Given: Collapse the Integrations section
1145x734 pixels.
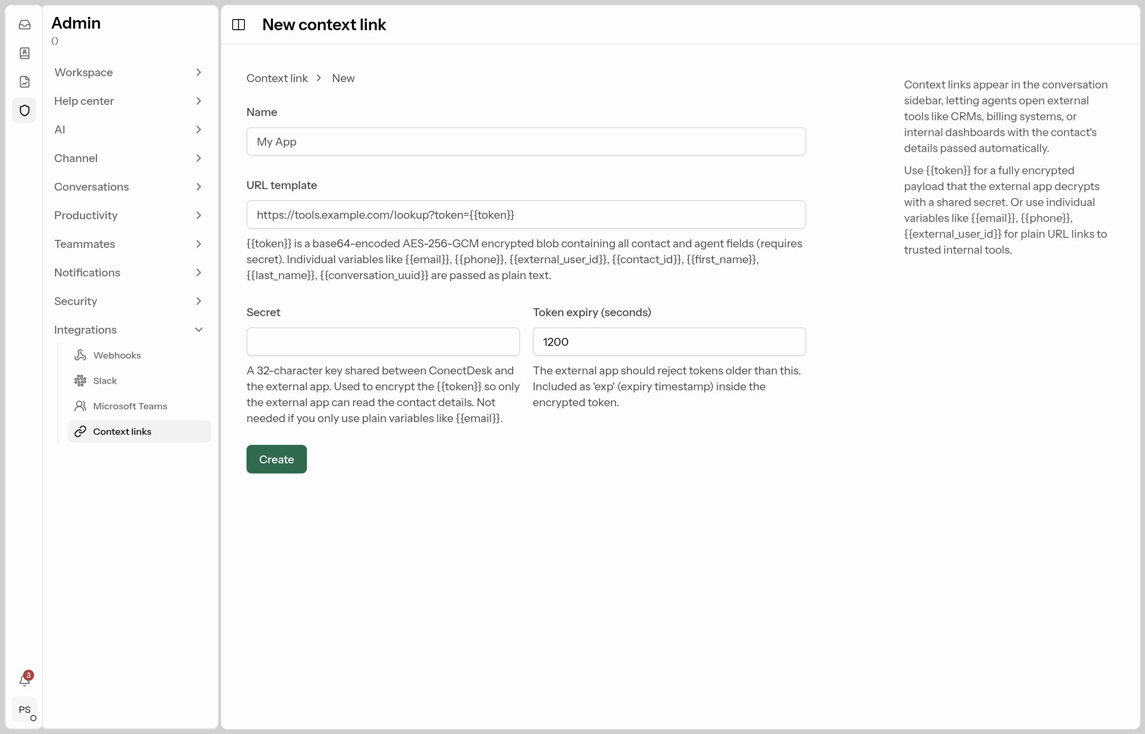Looking at the screenshot, I should point(129,330).
